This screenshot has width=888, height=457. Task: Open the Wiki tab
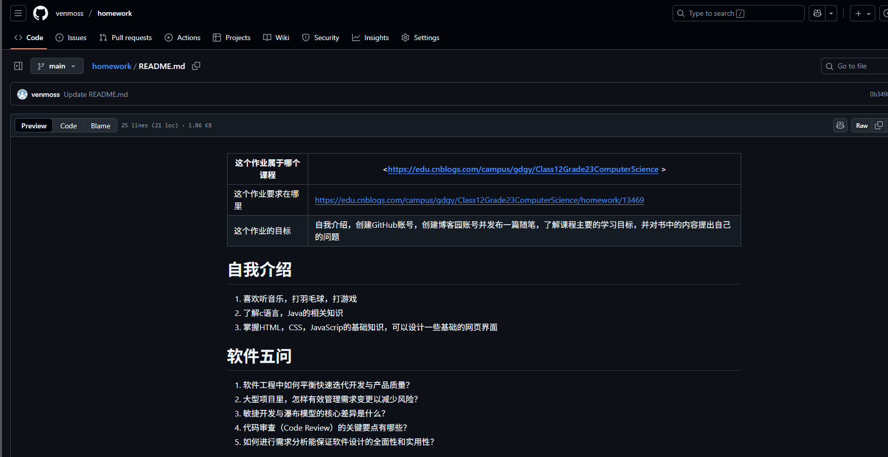(x=276, y=38)
